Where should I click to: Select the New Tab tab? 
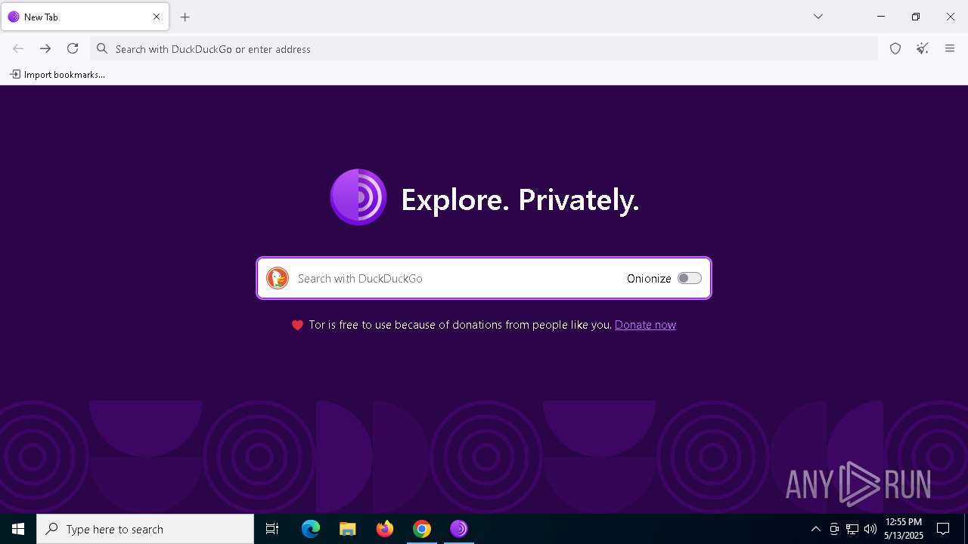[85, 17]
